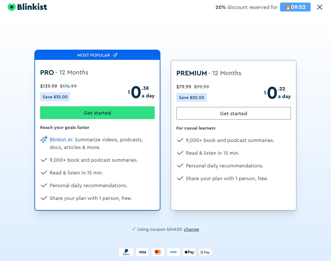Click PREMIUM checkmark beside 'Read & listen in 15 min'

(180, 153)
